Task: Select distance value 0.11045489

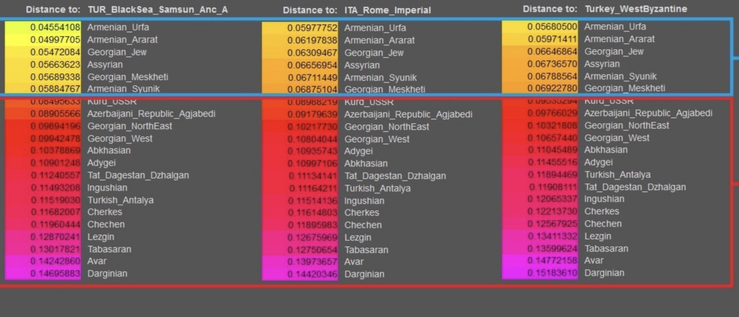Action: pos(552,150)
